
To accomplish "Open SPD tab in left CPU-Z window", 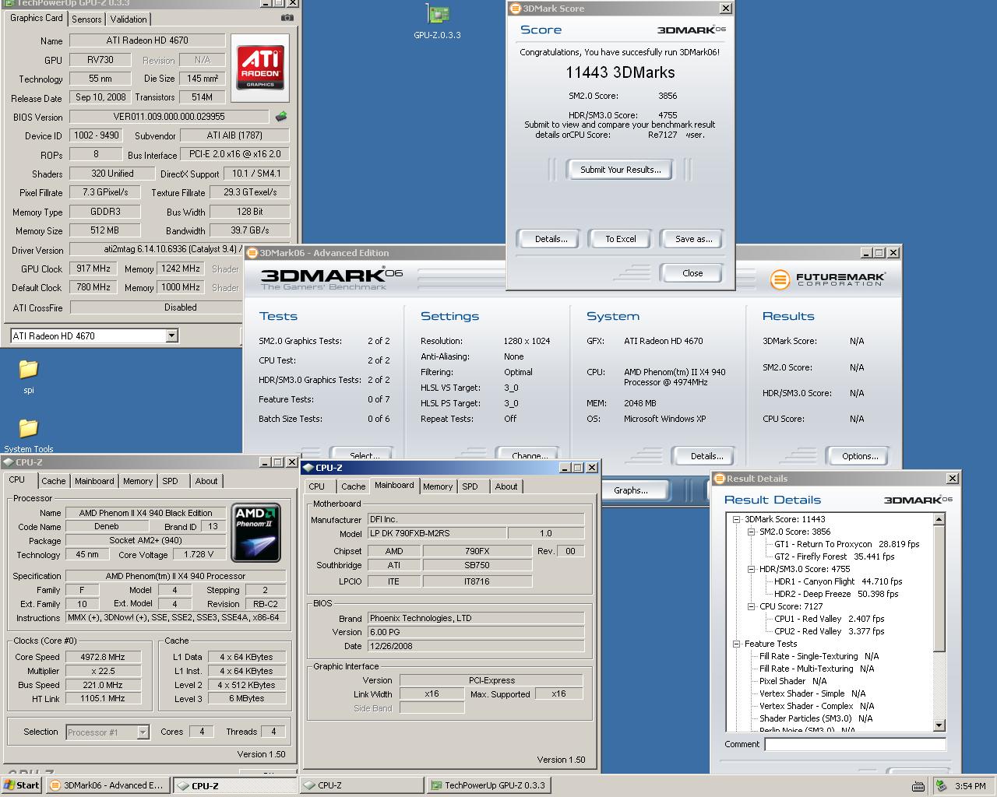I will (171, 481).
